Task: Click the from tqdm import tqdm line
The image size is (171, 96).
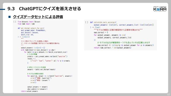Action: click(x=26, y=24)
